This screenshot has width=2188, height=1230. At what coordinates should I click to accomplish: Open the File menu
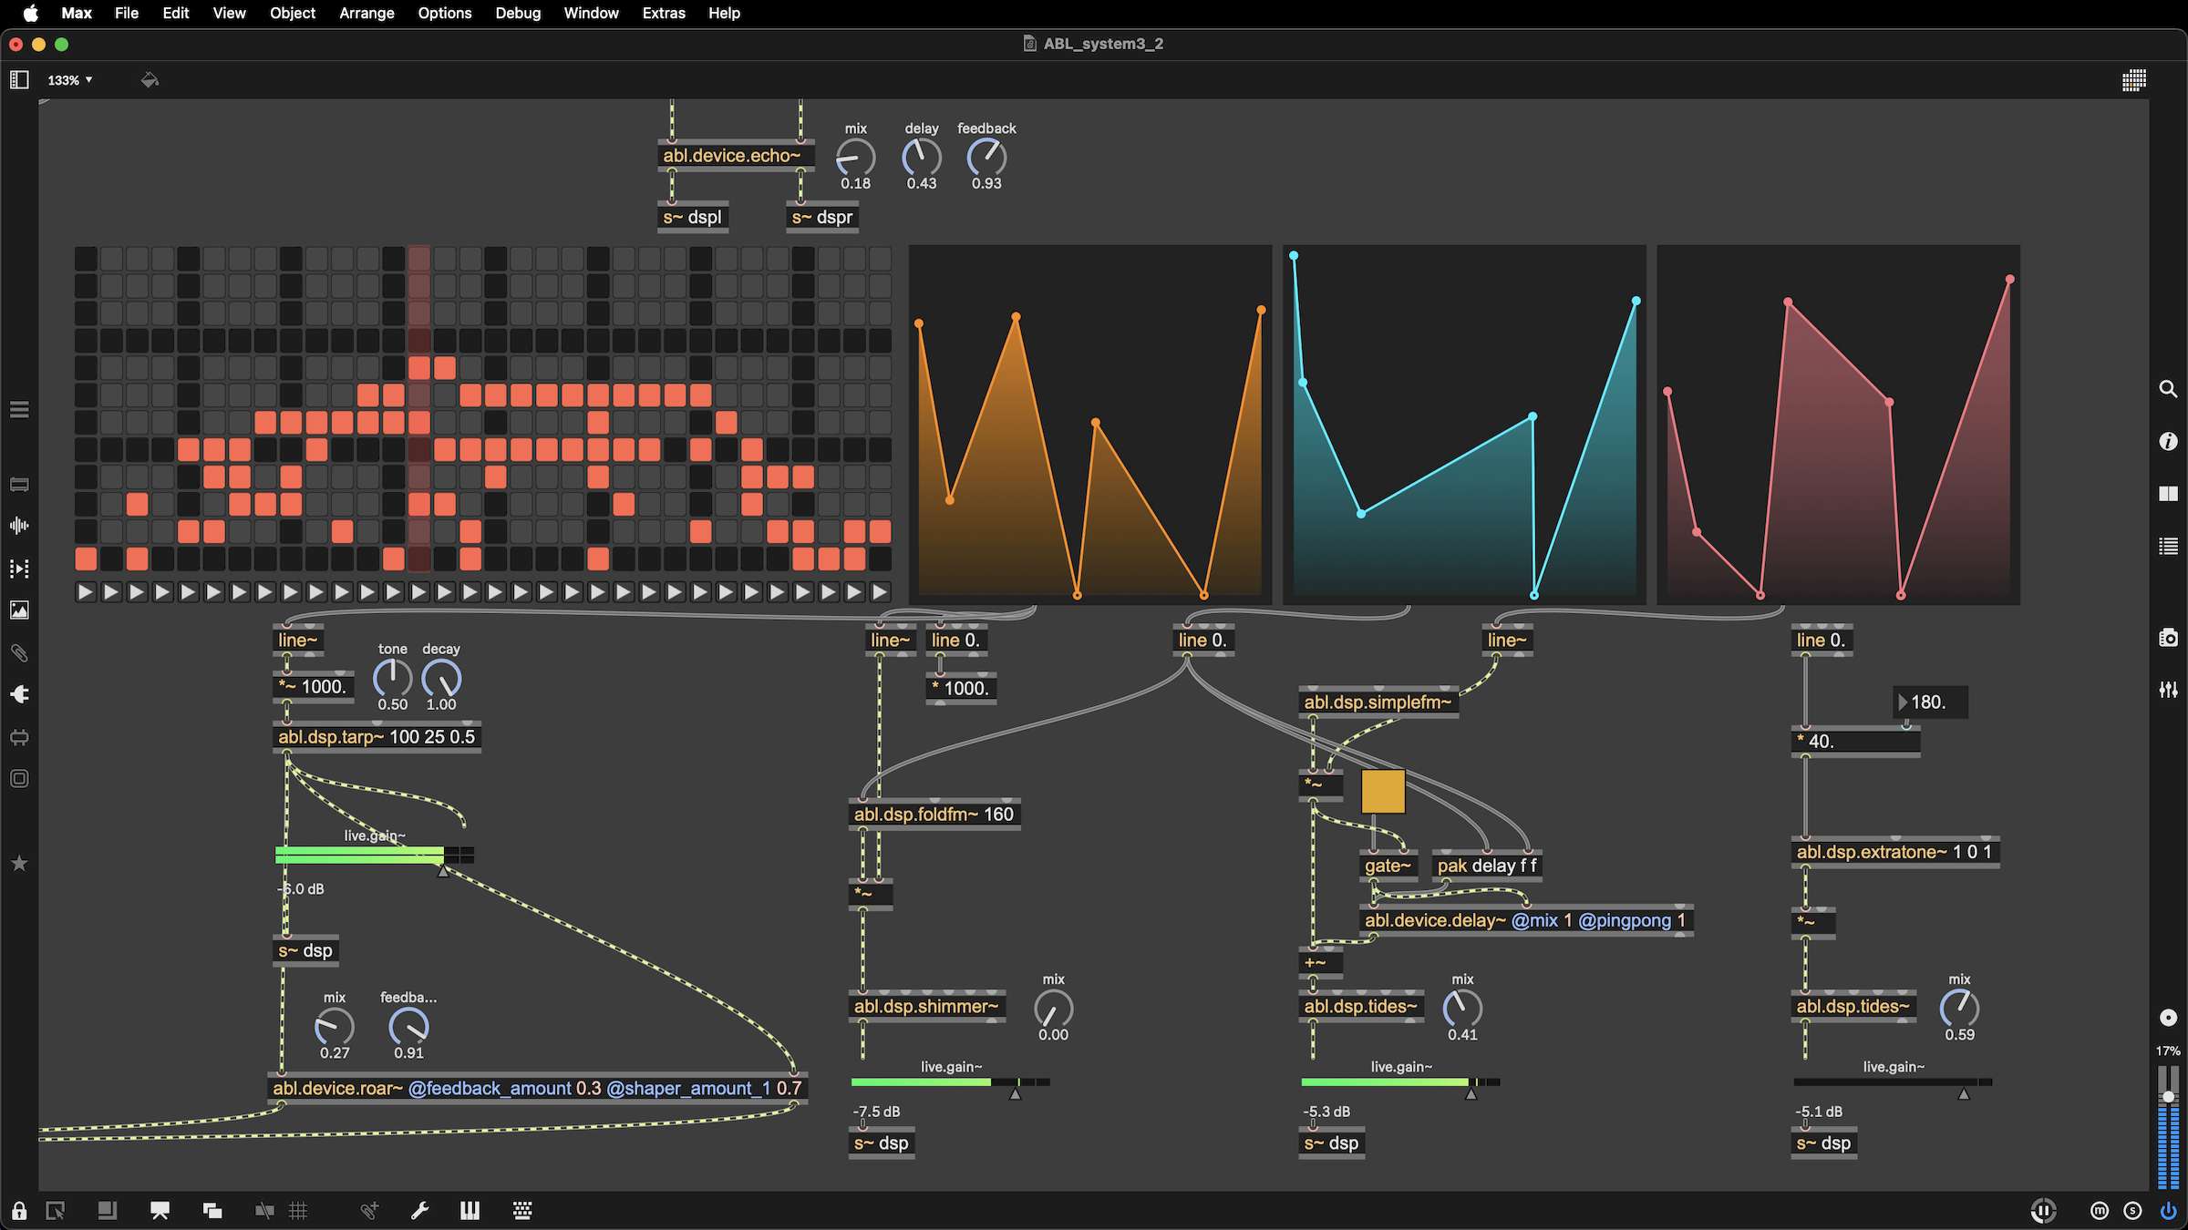(127, 13)
